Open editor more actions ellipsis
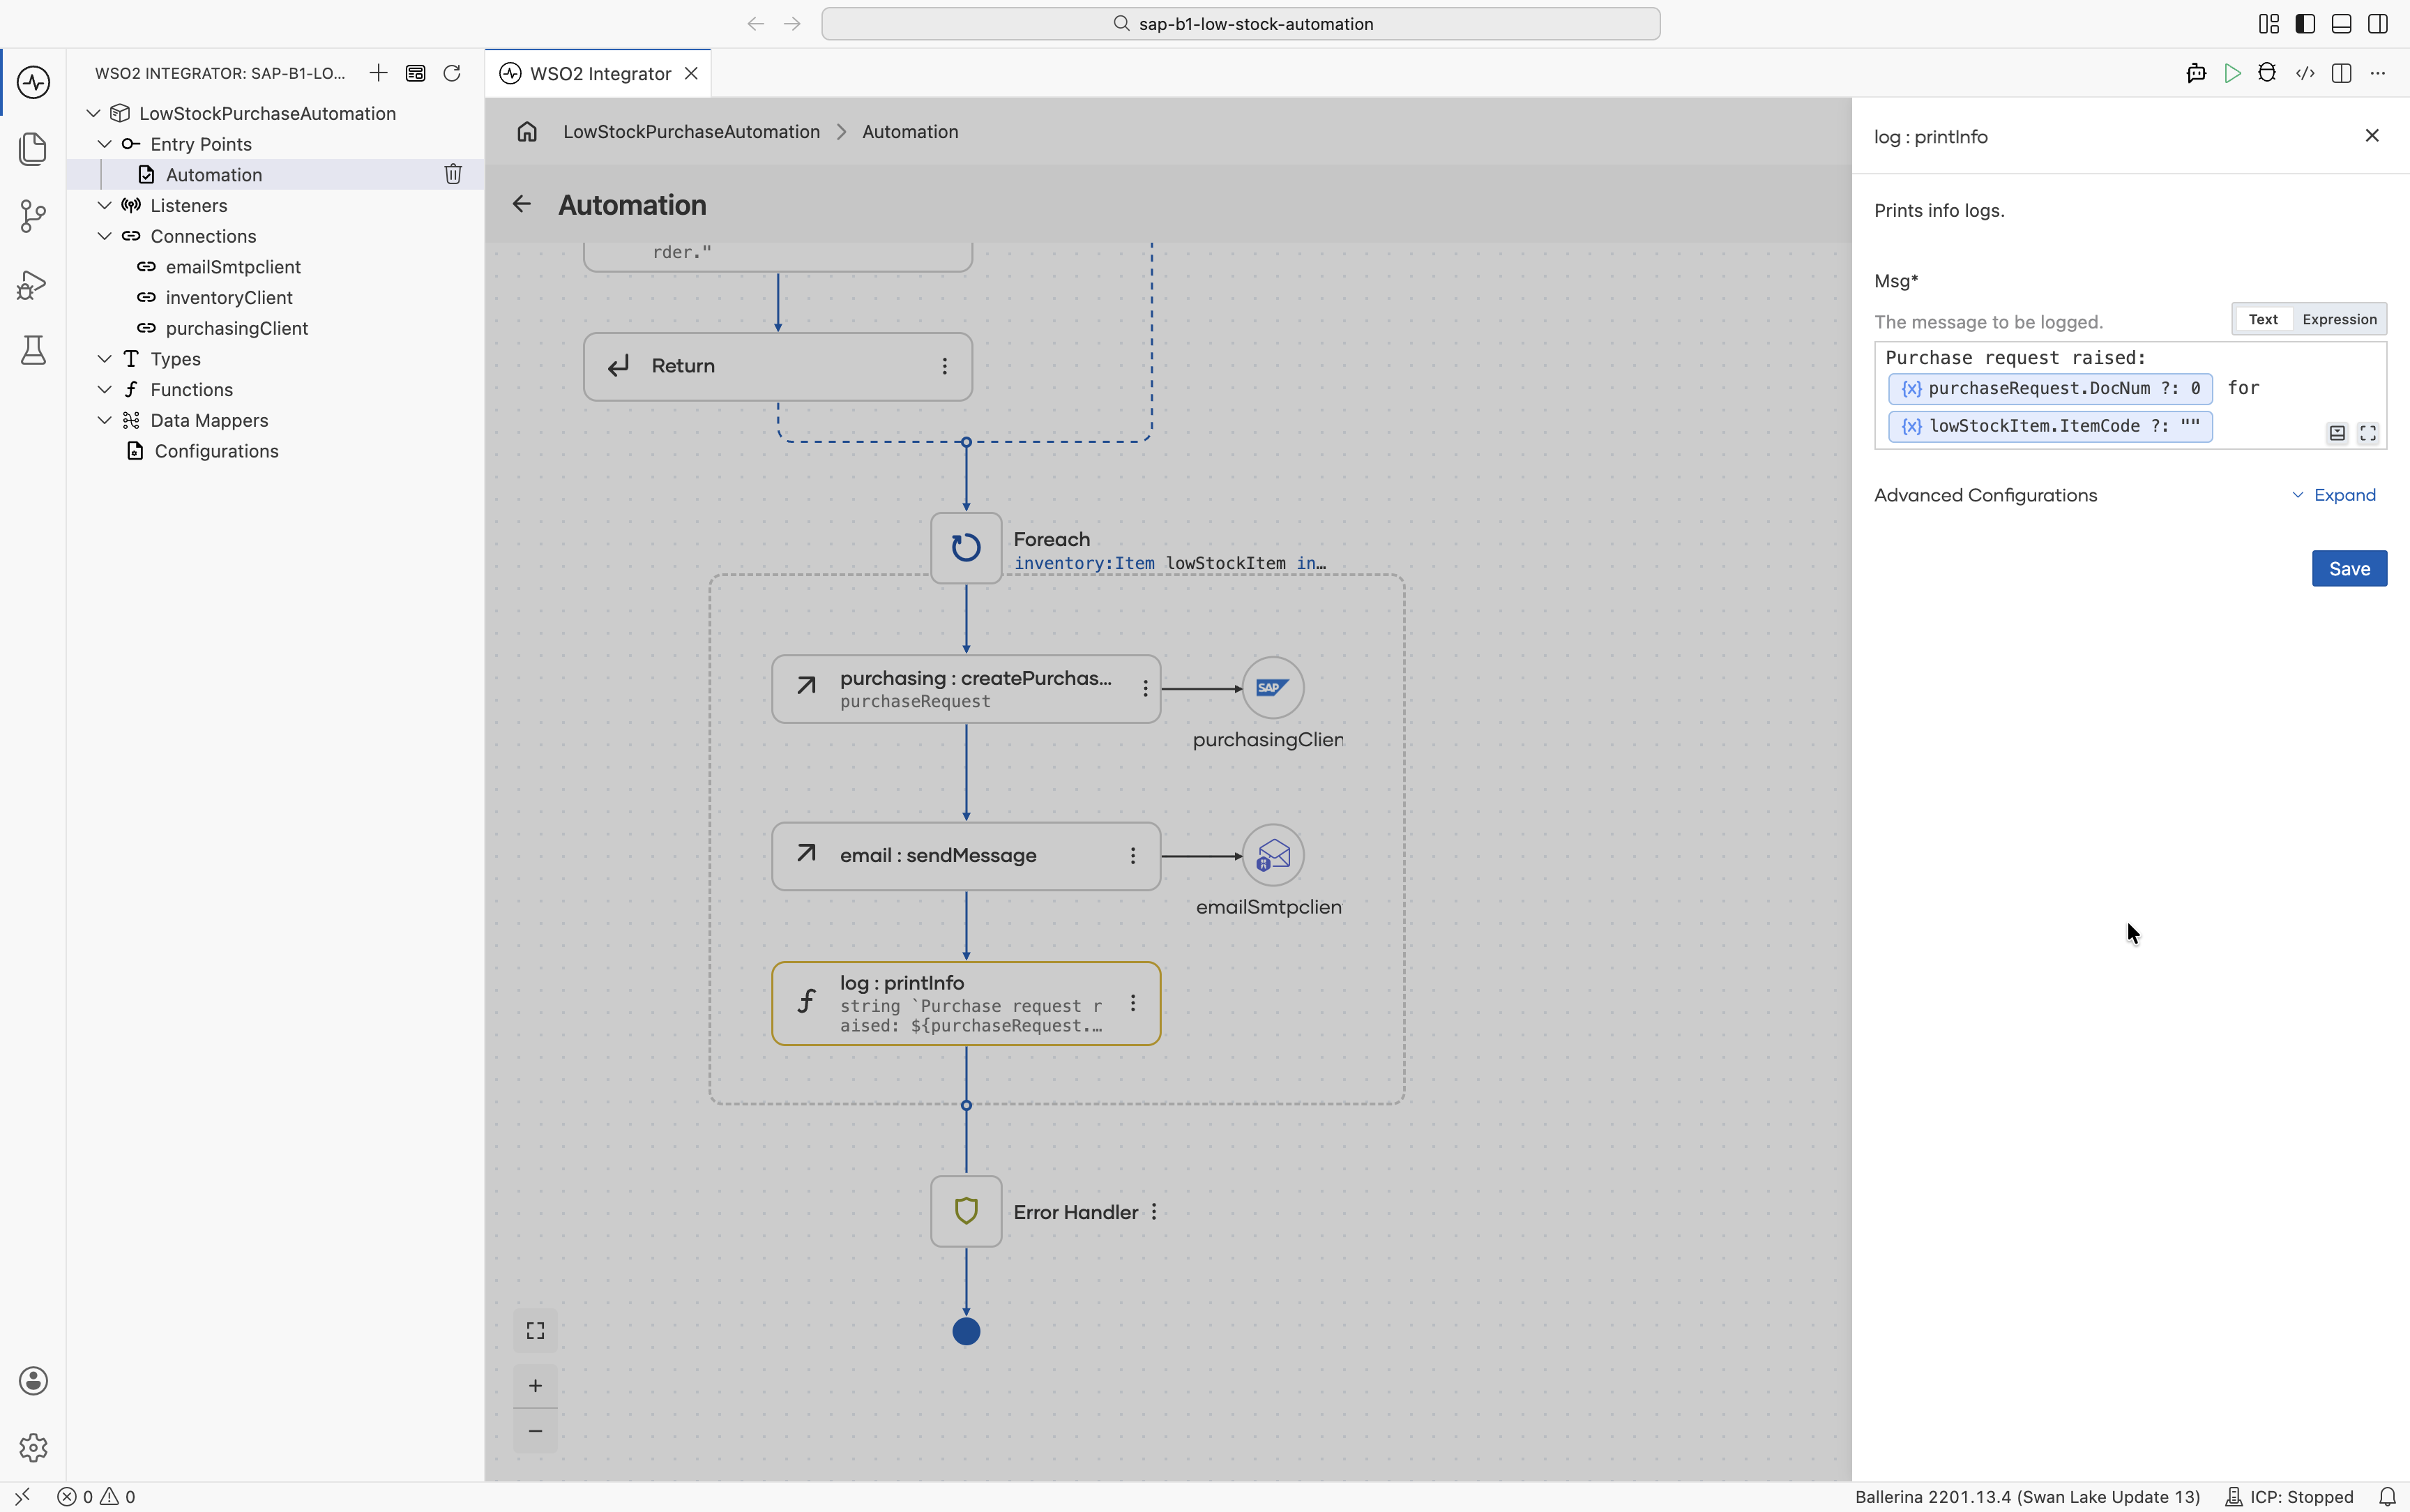2410x1512 pixels. tap(2378, 73)
